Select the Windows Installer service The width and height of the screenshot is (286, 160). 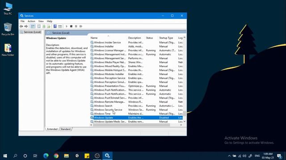click(136, 46)
